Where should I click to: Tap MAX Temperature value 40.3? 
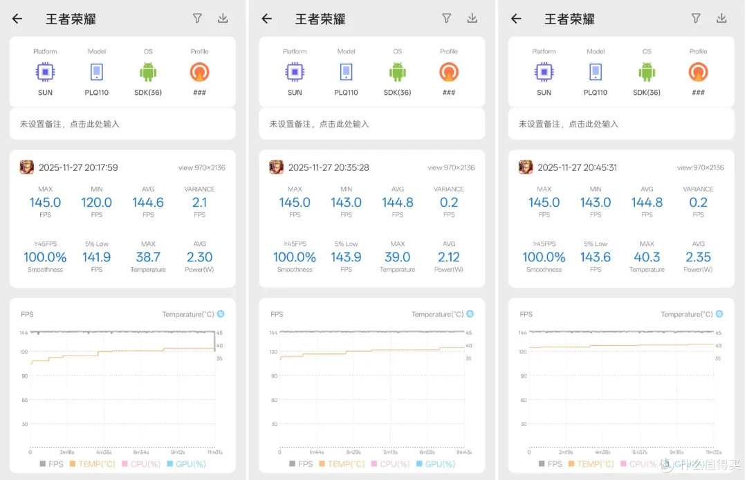(x=647, y=257)
